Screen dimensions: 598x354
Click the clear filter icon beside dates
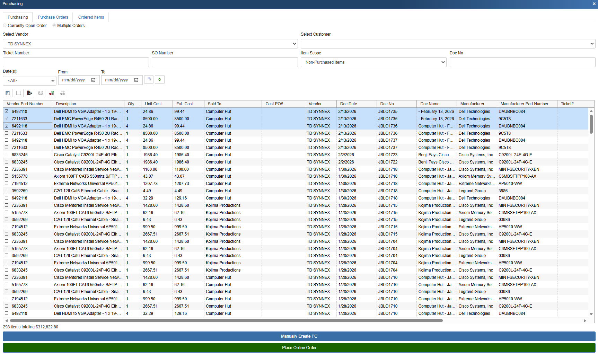click(149, 80)
